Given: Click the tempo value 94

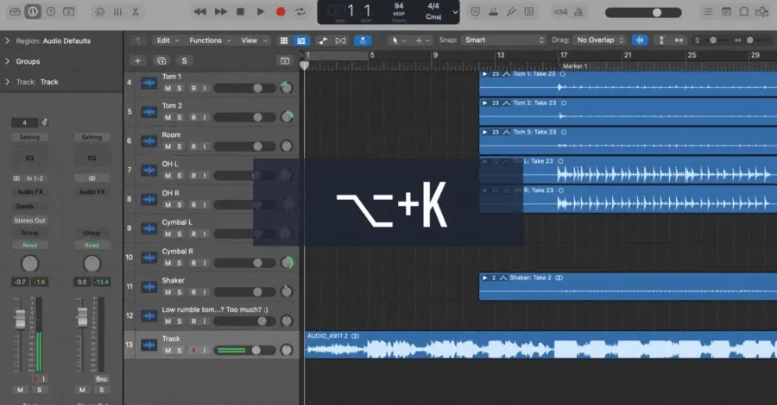Looking at the screenshot, I should pos(399,6).
